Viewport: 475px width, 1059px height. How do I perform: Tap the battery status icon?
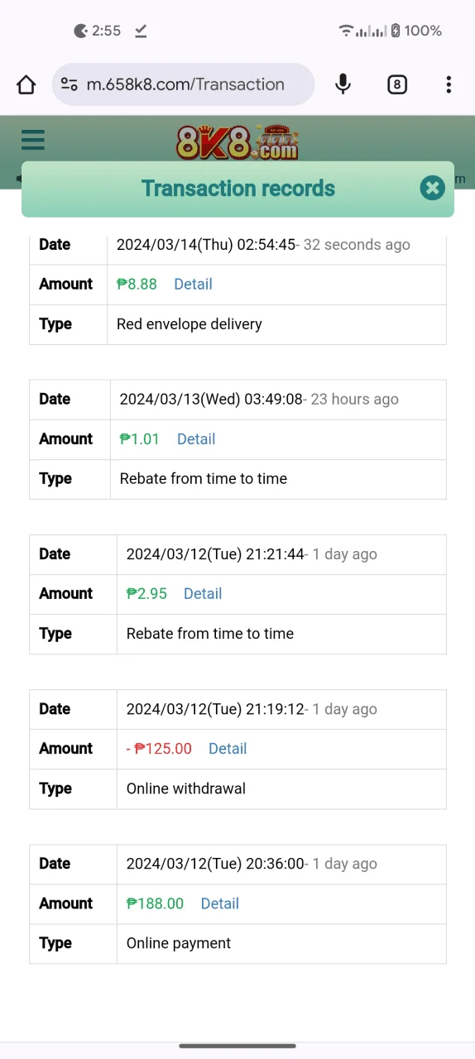point(396,31)
